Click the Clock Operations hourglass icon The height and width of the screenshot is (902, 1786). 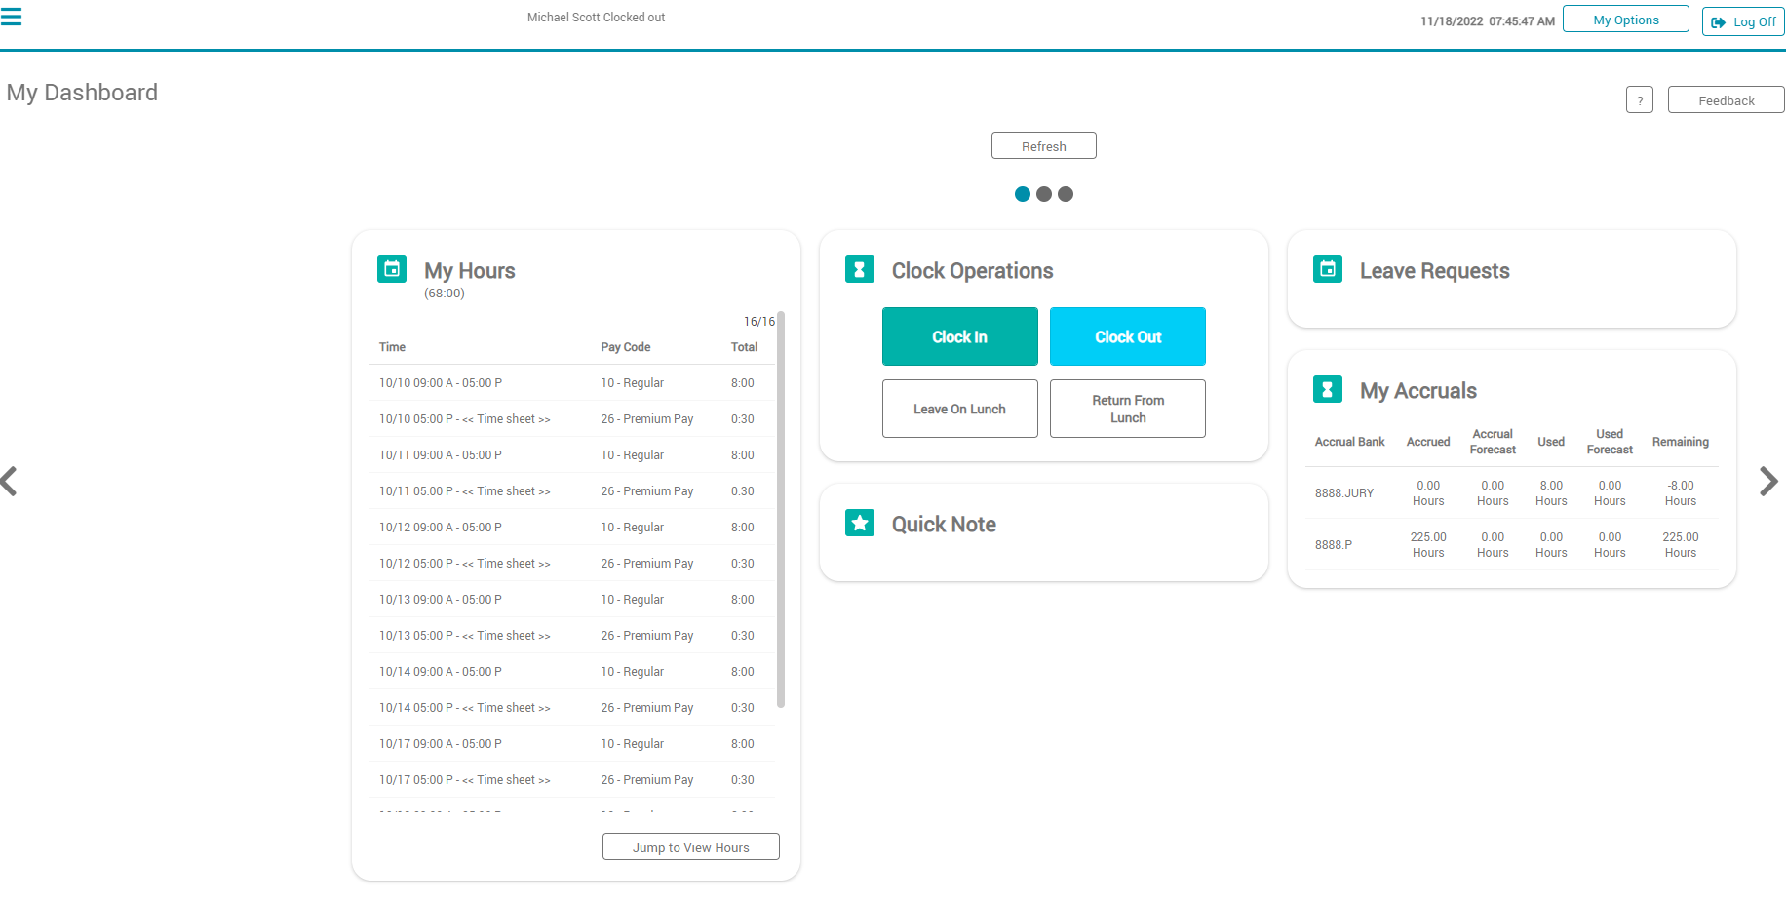860,269
